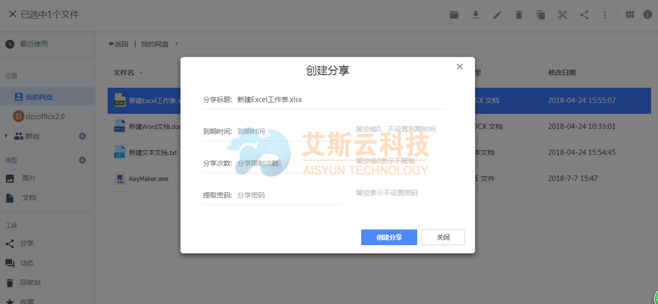This screenshot has width=658, height=304.
Task: Click the 创建分享 button
Action: (x=389, y=237)
